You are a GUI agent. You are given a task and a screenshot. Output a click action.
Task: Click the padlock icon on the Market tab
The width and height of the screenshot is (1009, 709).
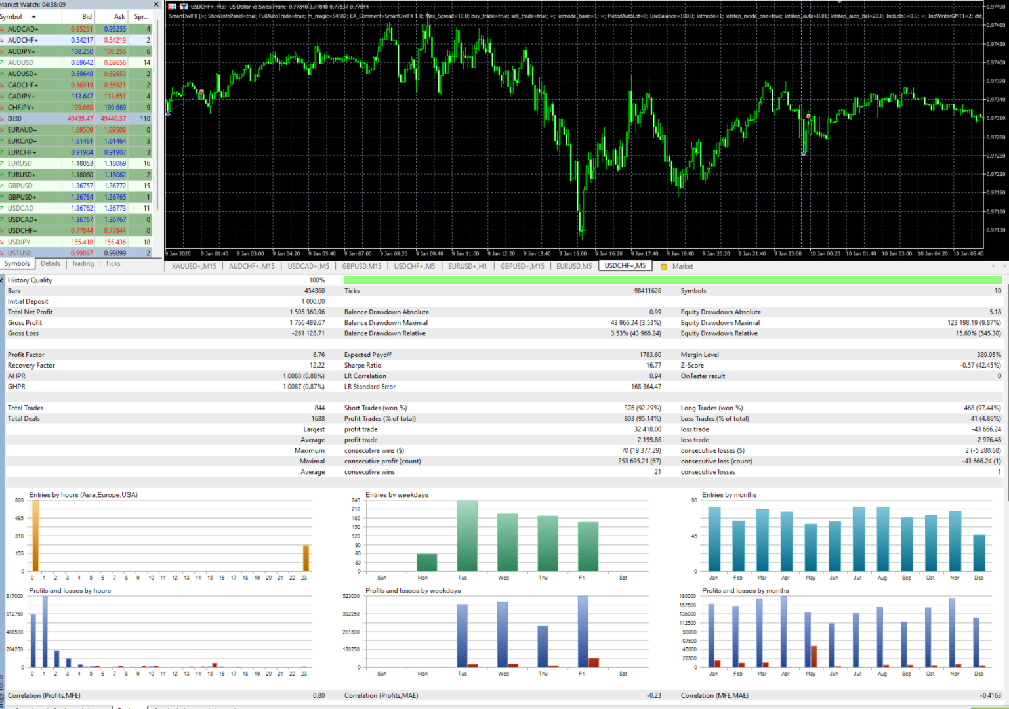664,266
